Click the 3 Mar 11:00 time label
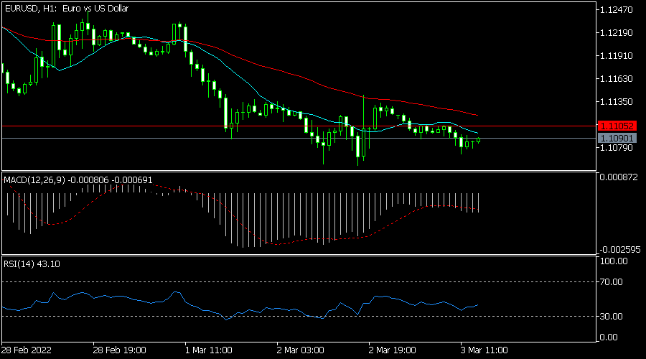This screenshot has width=646, height=359. (484, 350)
